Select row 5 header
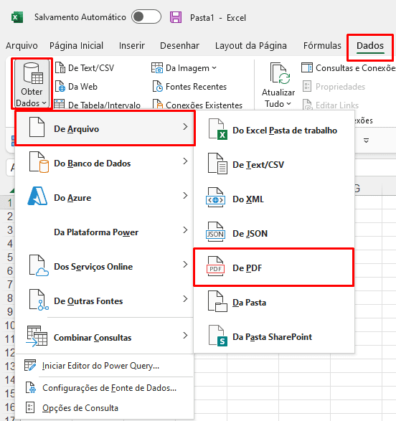The height and width of the screenshot is (421, 396). [x=7, y=257]
